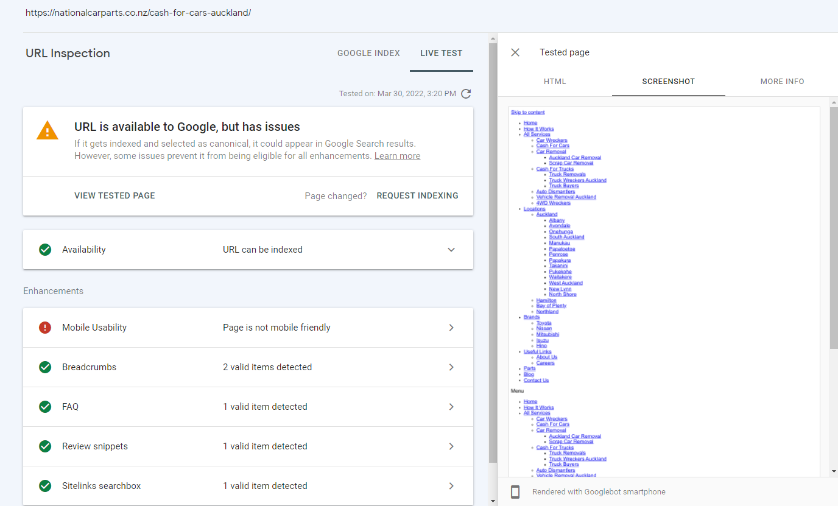Click the smartphone icon in the footer
The width and height of the screenshot is (838, 506).
click(515, 492)
